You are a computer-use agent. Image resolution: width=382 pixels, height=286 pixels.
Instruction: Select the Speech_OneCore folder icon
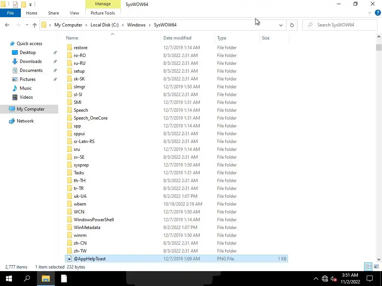[69, 118]
